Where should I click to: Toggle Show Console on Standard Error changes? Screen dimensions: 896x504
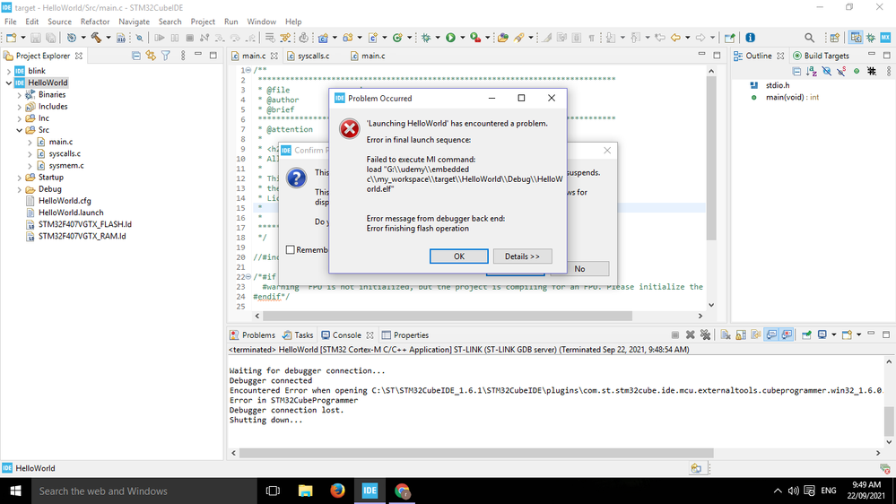(x=787, y=335)
